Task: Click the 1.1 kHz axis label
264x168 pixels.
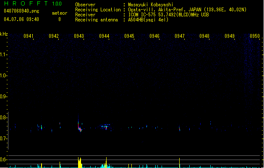Action: pos(4,55)
